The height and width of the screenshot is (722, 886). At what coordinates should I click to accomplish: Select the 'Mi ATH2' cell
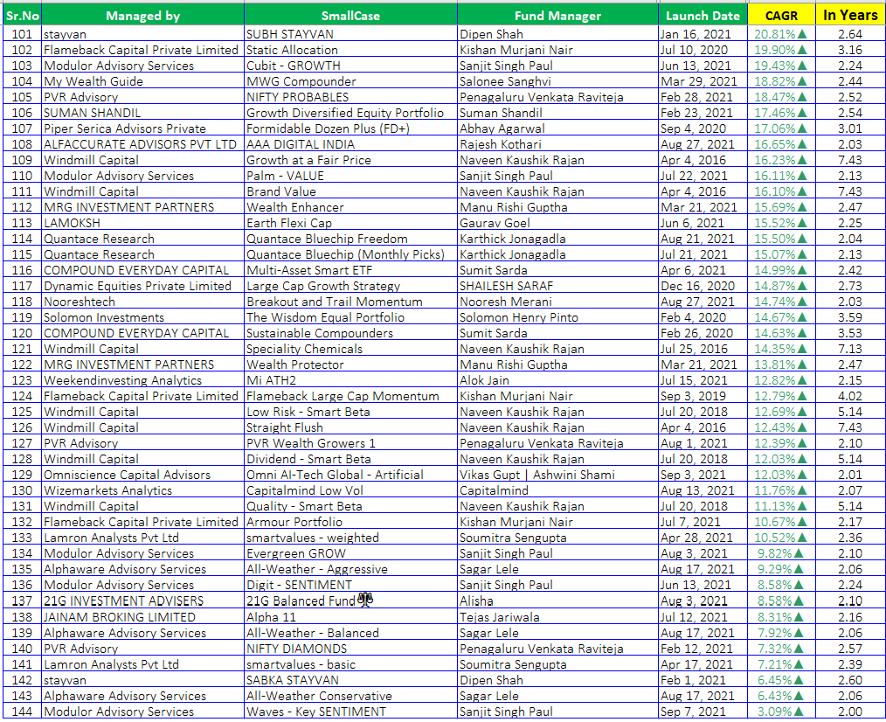pyautogui.click(x=351, y=380)
